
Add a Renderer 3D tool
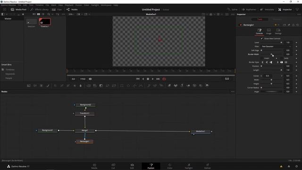click(207, 85)
